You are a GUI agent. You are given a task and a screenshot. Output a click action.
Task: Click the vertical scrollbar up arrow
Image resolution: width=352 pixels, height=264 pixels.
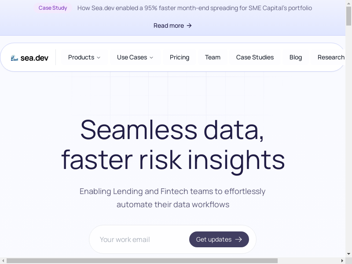[x=349, y=3]
